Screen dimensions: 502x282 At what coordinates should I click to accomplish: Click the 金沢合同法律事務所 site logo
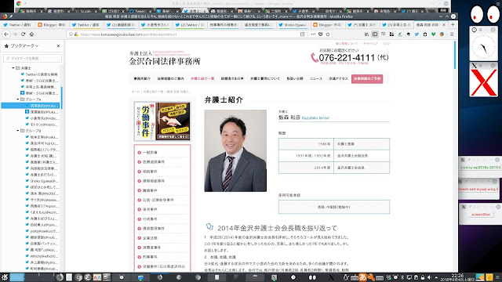(x=164, y=58)
